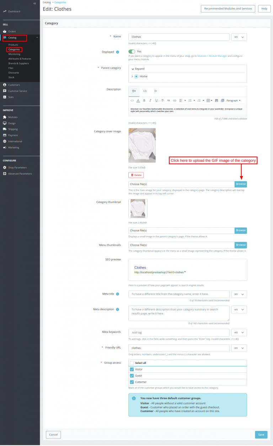Click the Customers person icon
The height and width of the screenshot is (446, 273).
point(5,85)
